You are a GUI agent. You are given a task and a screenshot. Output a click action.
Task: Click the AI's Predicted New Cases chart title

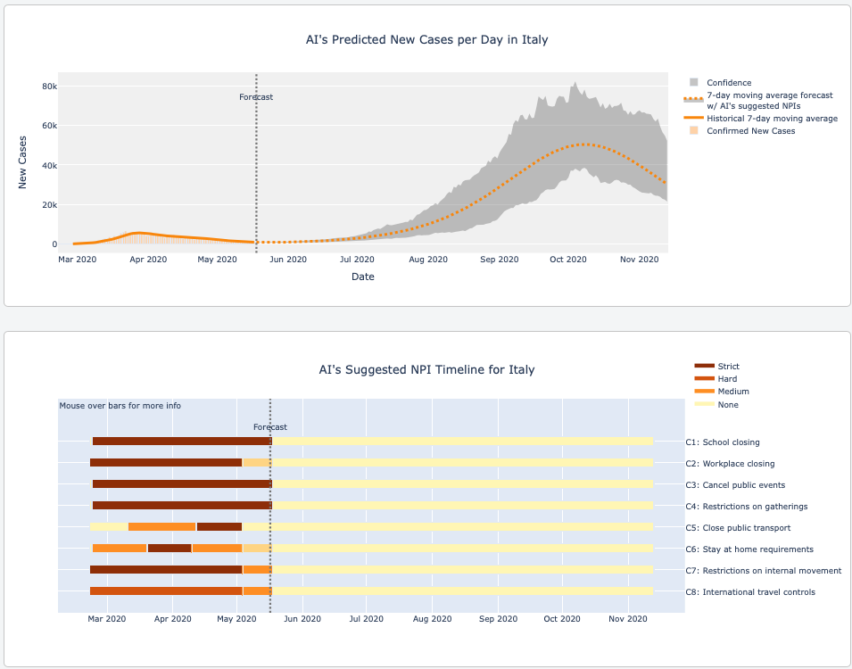click(x=426, y=40)
